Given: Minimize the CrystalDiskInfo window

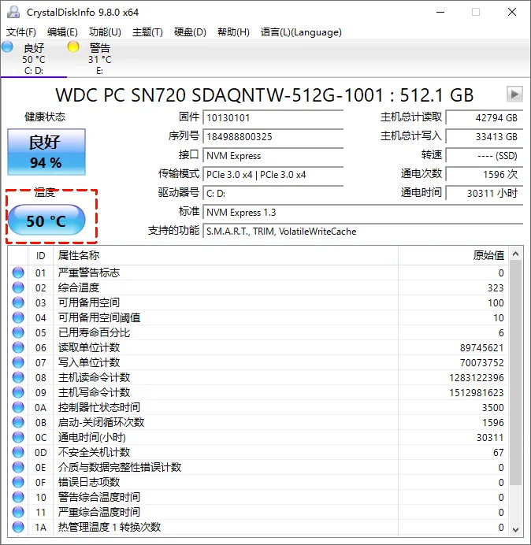Looking at the screenshot, I should coord(440,12).
